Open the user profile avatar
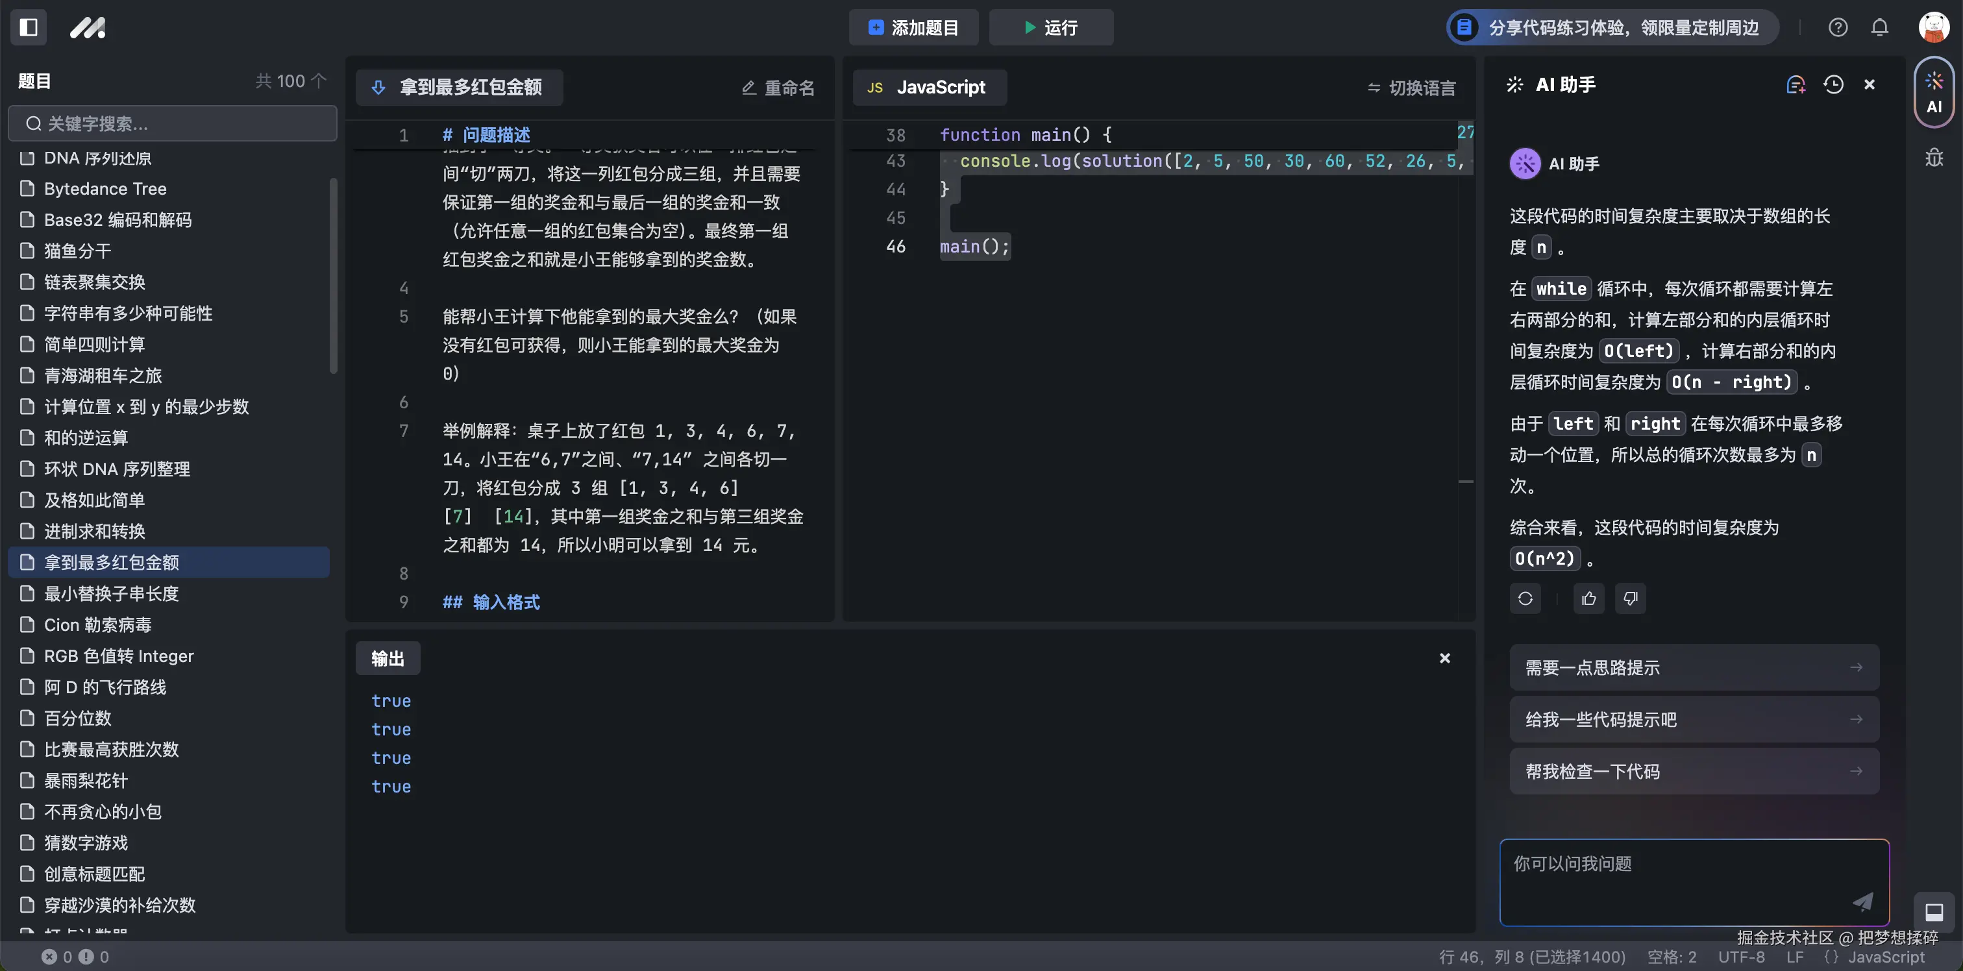Screen dimensions: 1963x971 (1934, 27)
